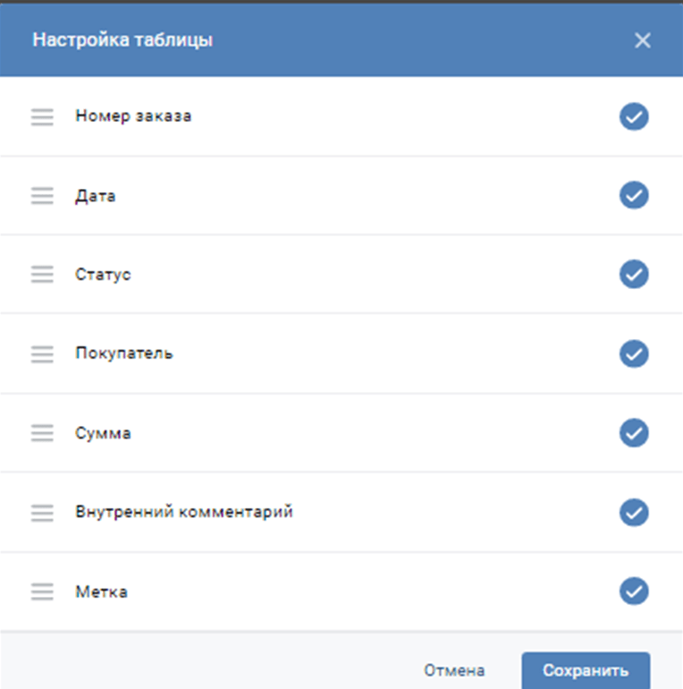
Task: Toggle the Метка column checkmark
Action: [634, 591]
